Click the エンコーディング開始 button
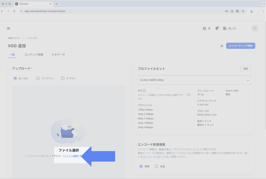The height and width of the screenshot is (179, 266). tap(241, 46)
